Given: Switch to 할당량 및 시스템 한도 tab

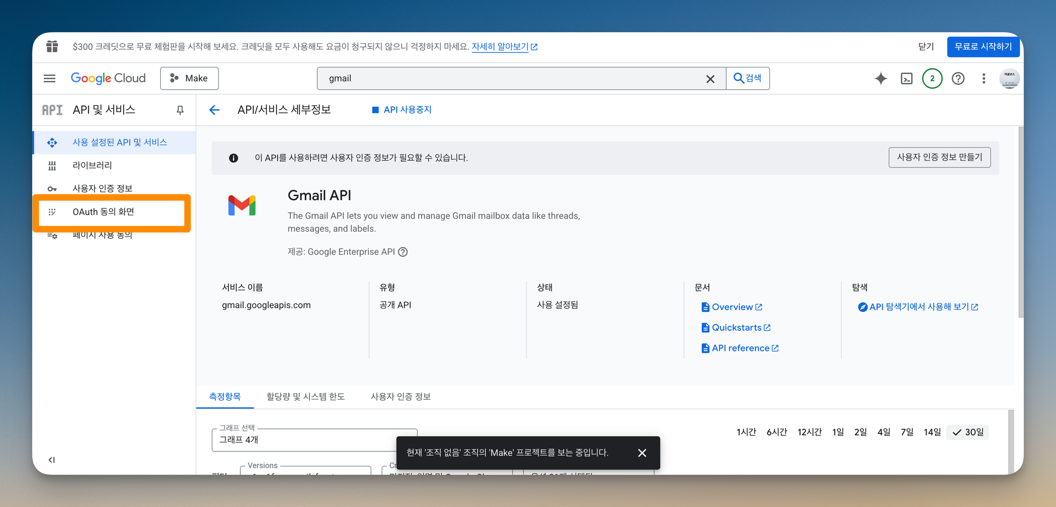Looking at the screenshot, I should [x=305, y=396].
